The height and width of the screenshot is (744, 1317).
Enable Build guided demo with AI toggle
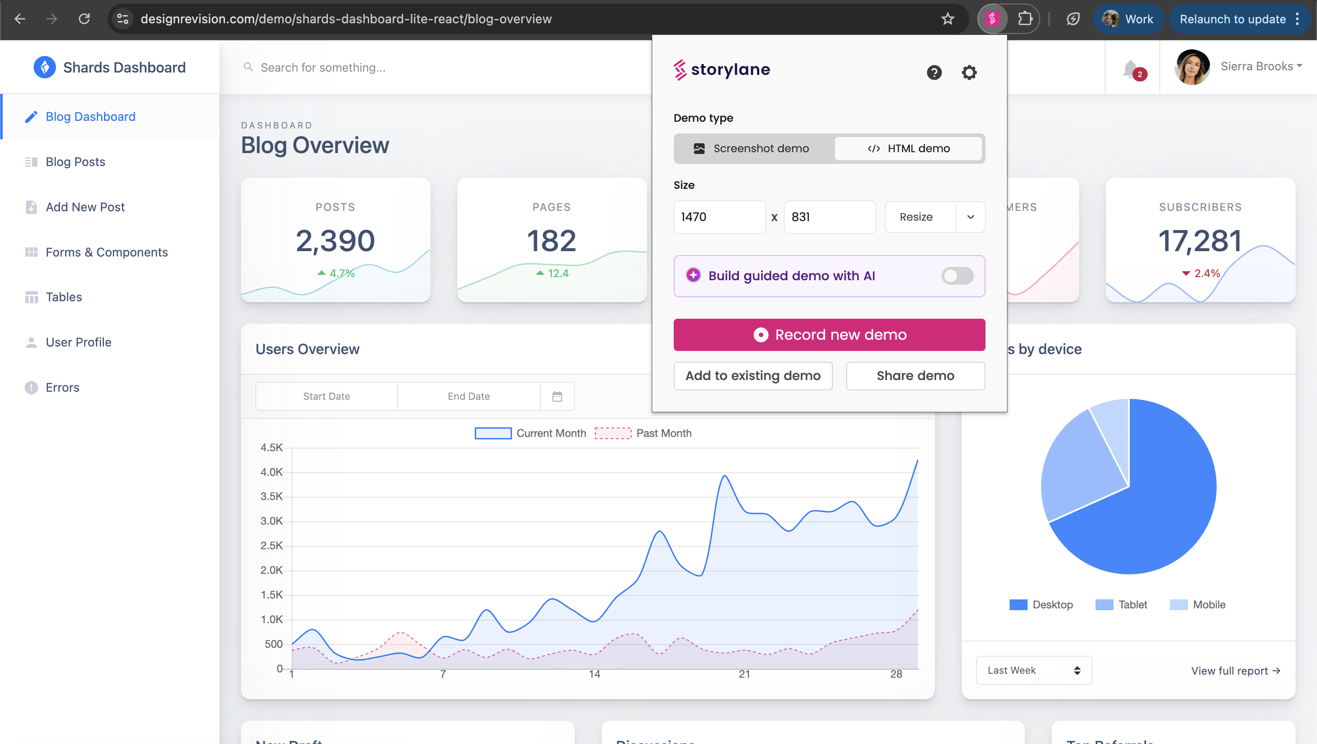[957, 276]
